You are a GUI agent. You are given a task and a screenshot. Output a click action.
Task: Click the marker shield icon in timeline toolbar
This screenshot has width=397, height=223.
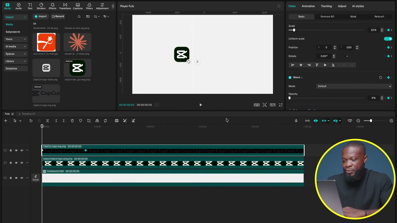tap(81, 120)
